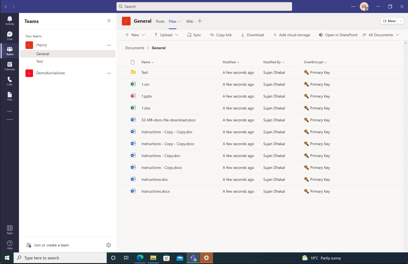Click the Word icon for Instructions.docx
The image size is (408, 264).
(x=133, y=191)
